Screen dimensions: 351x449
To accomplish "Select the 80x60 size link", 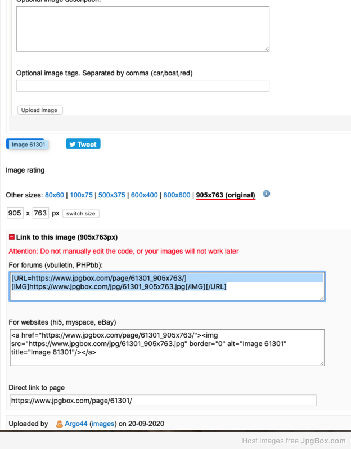I will point(55,195).
